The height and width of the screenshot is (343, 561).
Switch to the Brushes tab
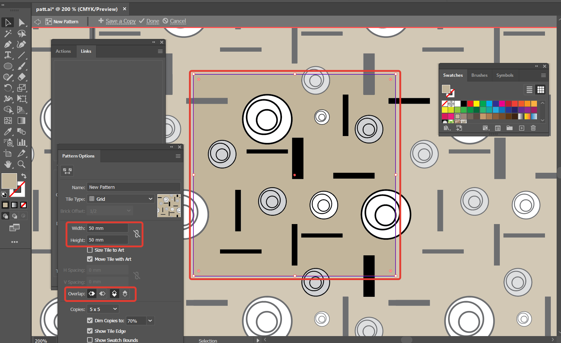pos(479,75)
